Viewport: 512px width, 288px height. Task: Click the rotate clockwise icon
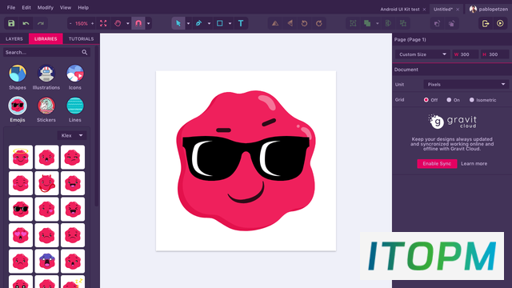pos(319,23)
